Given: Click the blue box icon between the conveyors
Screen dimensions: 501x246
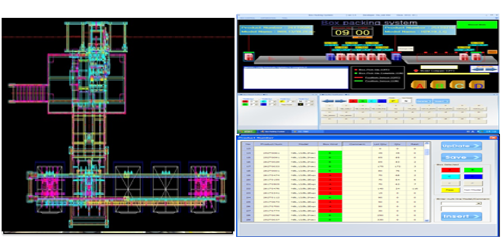Looking at the screenshot, I should pyautogui.click(x=395, y=57).
